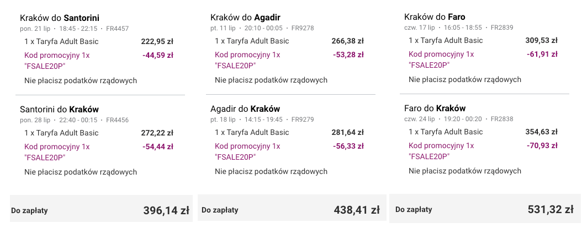The width and height of the screenshot is (582, 228).
Task: Select flight number FR9278
Action: (x=303, y=28)
